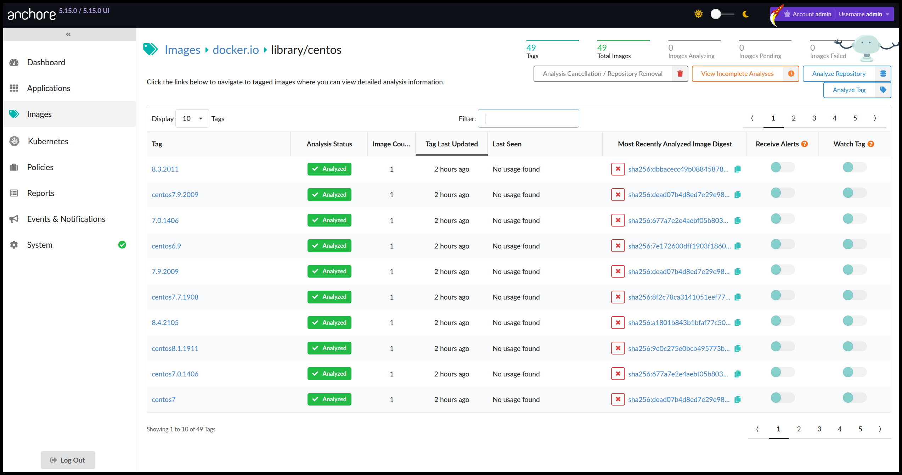This screenshot has width=902, height=475.
Task: Turn on Watch Tag for 8.4.2105
Action: point(854,321)
